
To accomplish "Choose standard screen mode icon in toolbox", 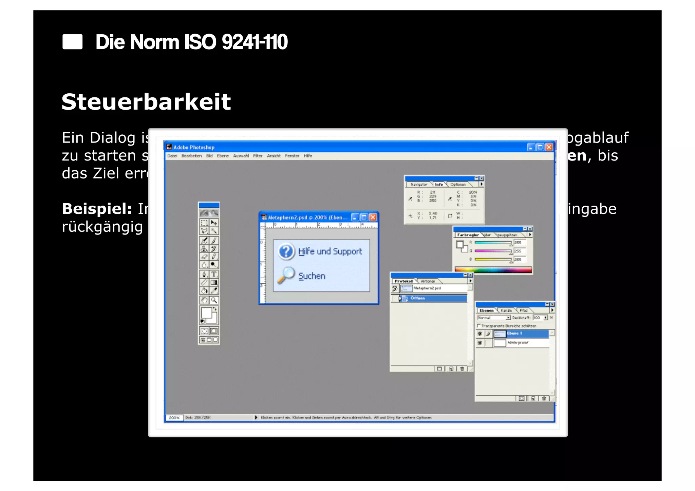I will pos(203,340).
